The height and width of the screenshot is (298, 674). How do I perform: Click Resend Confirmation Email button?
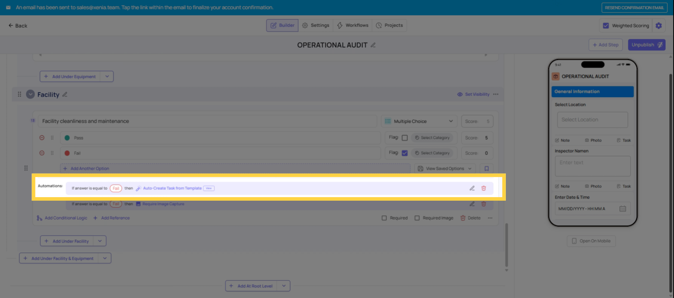pyautogui.click(x=634, y=8)
